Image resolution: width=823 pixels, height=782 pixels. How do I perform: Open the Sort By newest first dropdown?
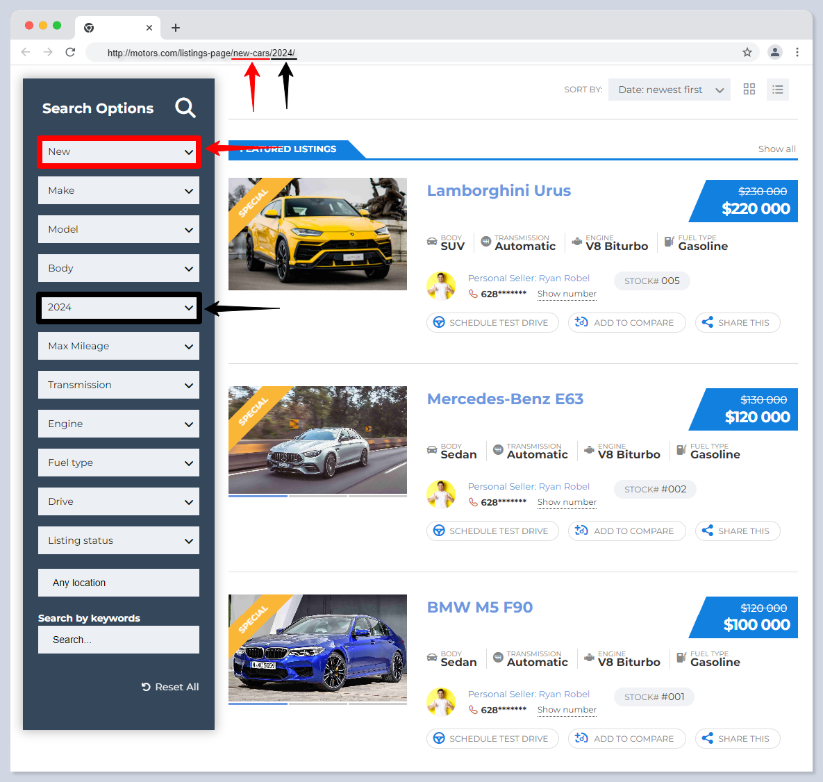(x=669, y=90)
